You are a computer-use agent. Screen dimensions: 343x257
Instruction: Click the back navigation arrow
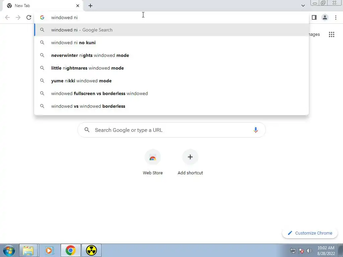pyautogui.click(x=7, y=17)
